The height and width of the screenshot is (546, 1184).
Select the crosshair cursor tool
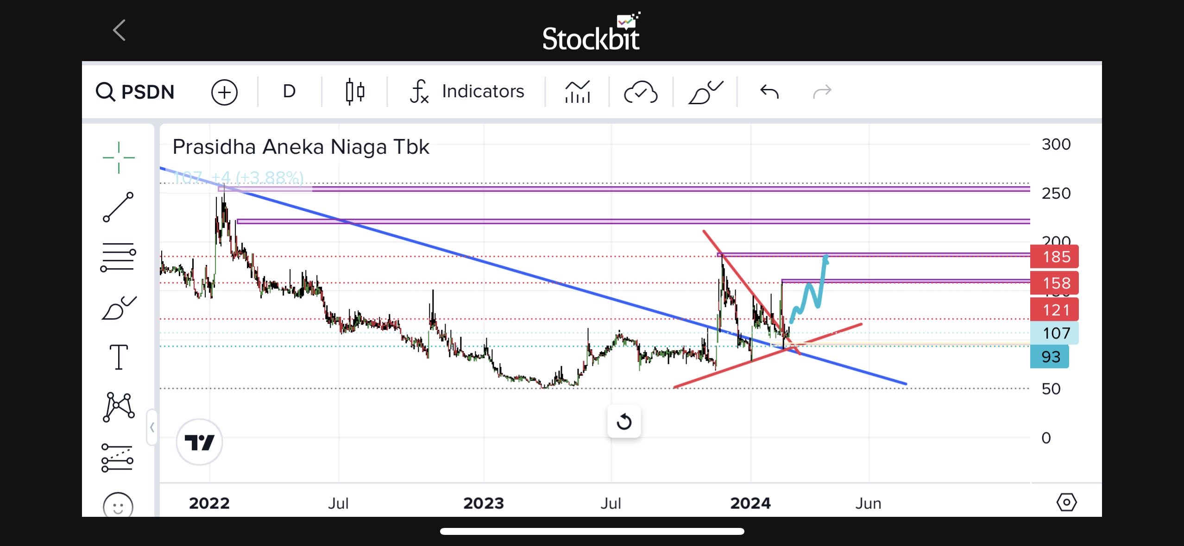(119, 158)
